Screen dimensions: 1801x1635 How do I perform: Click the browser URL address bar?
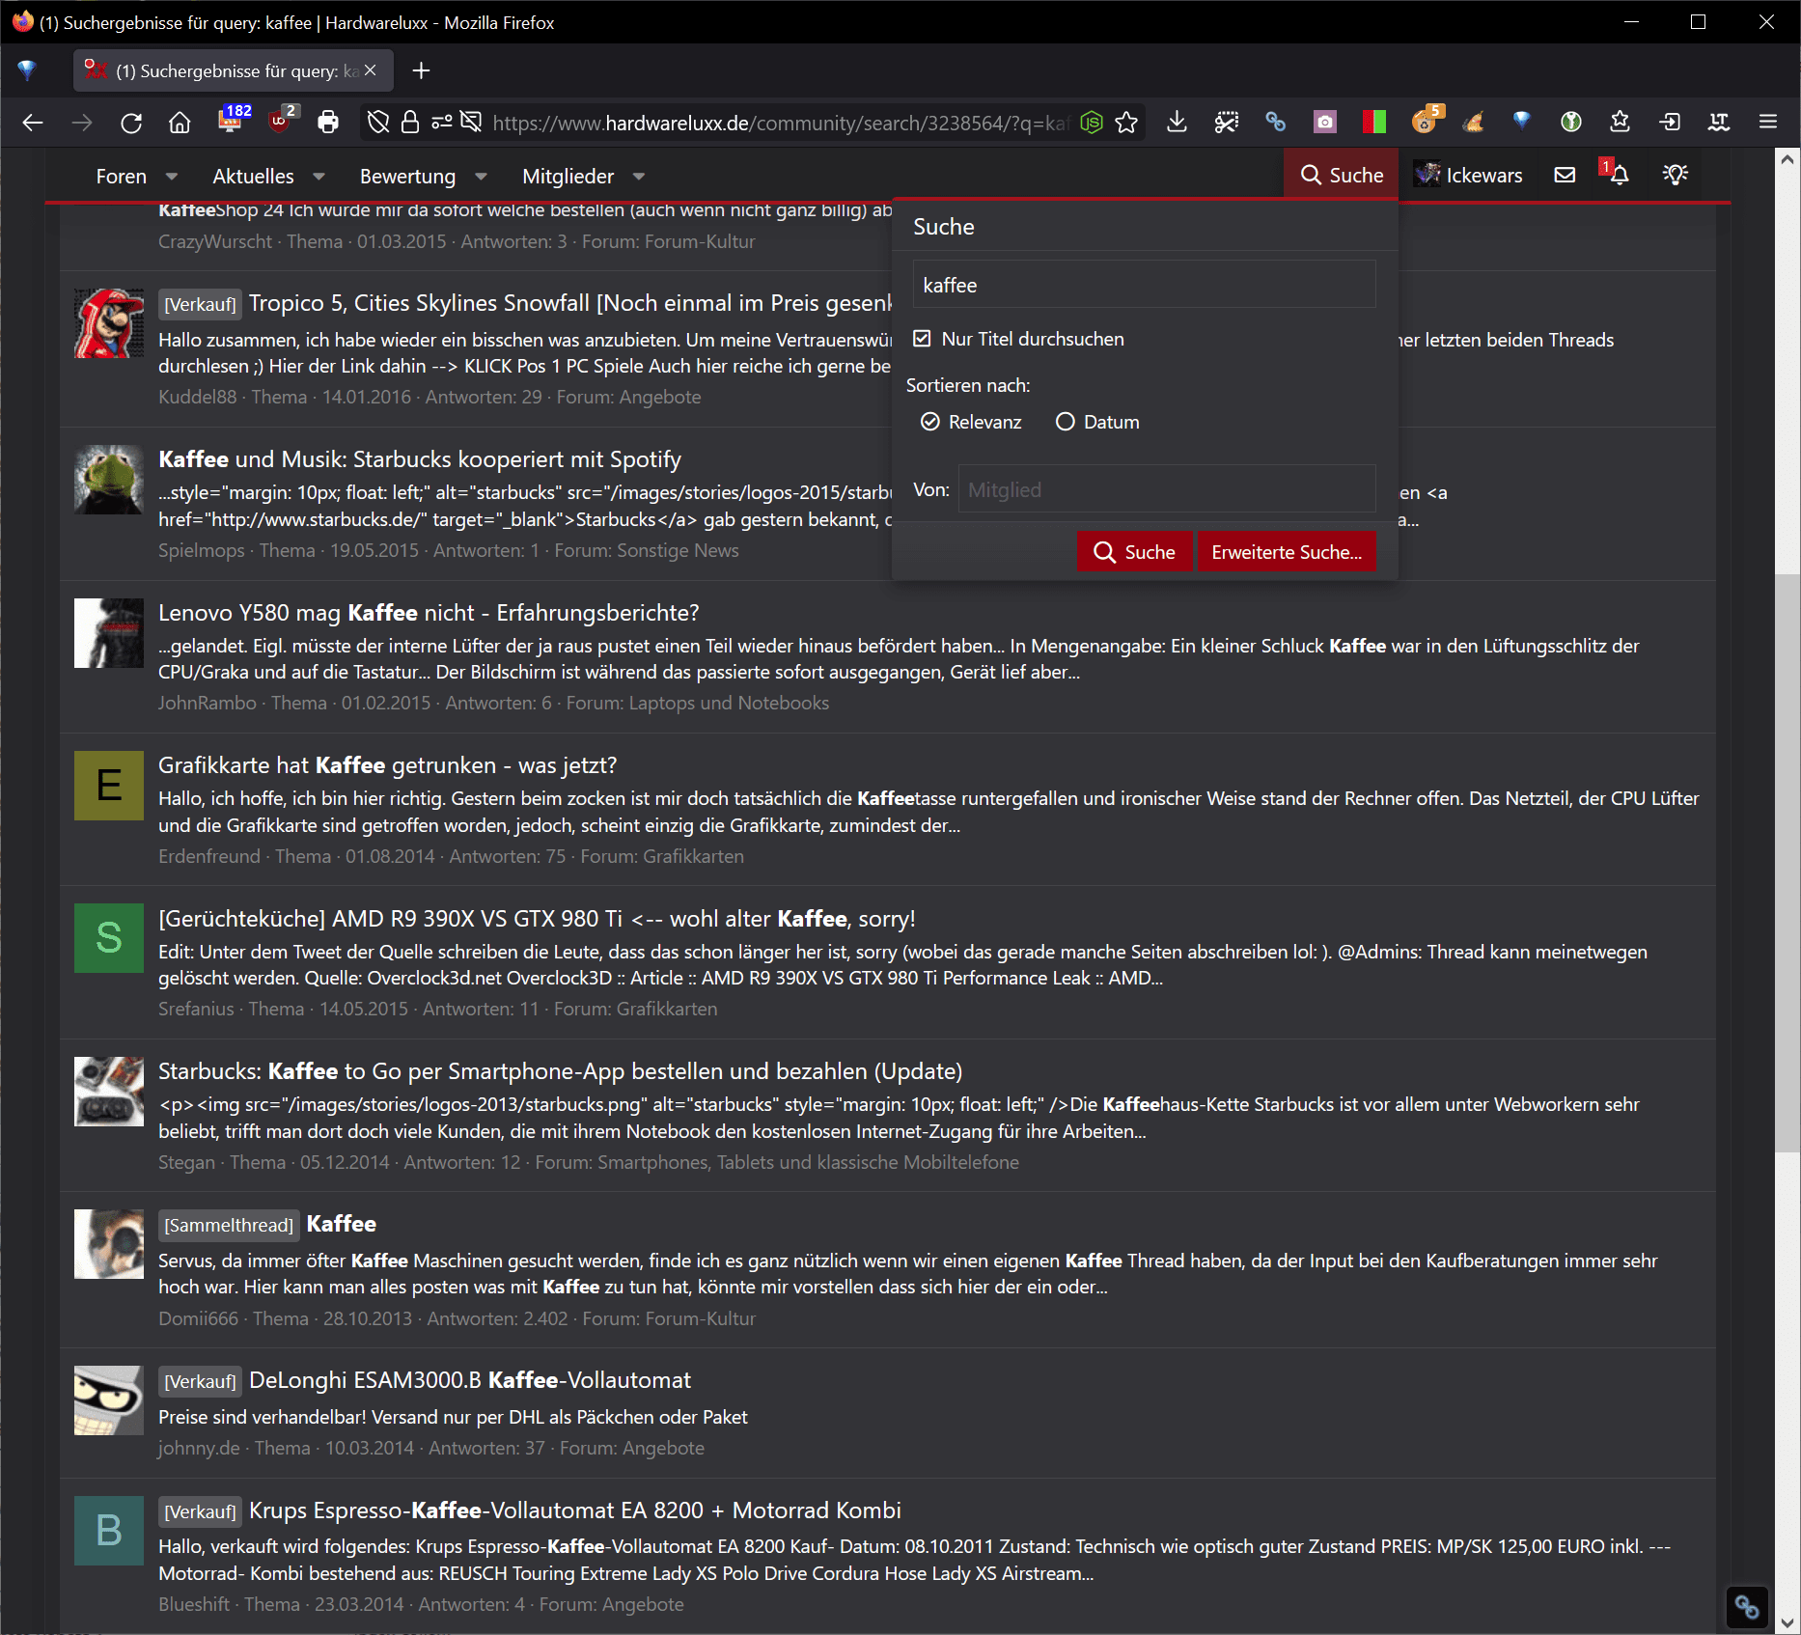click(x=780, y=123)
